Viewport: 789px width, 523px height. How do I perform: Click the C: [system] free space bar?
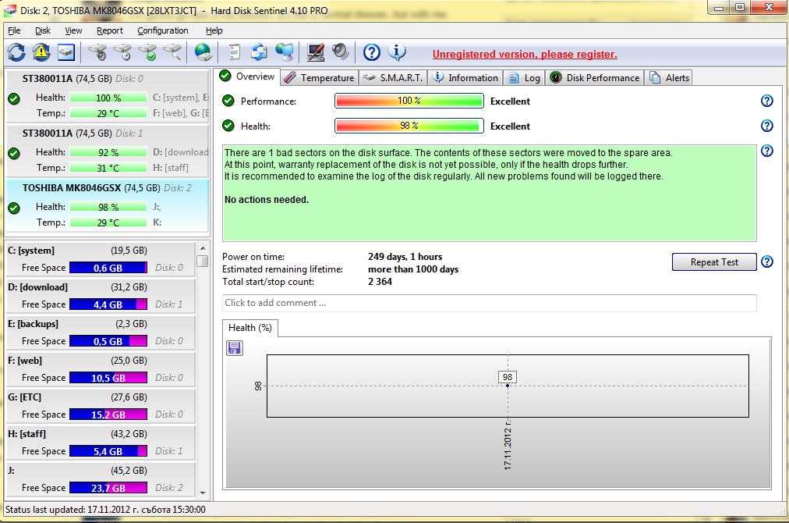(108, 268)
